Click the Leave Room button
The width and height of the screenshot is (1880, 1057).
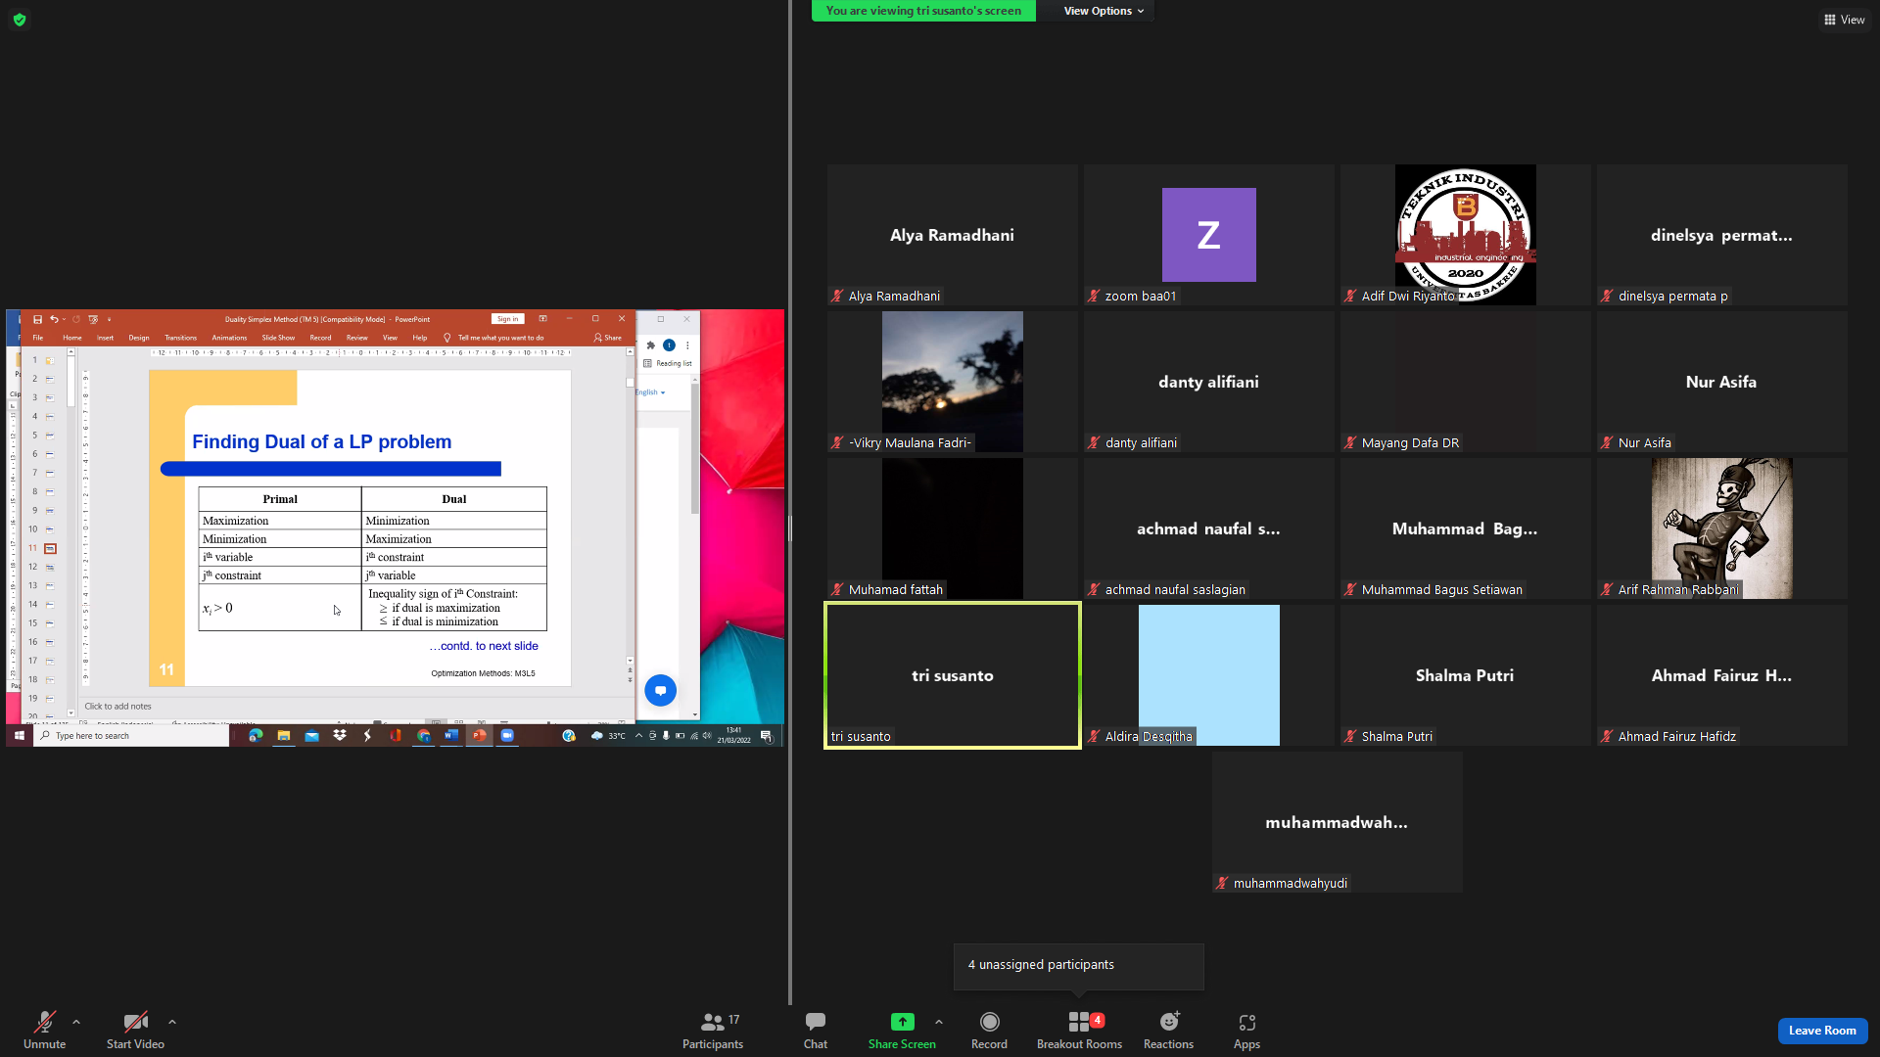(1822, 1031)
